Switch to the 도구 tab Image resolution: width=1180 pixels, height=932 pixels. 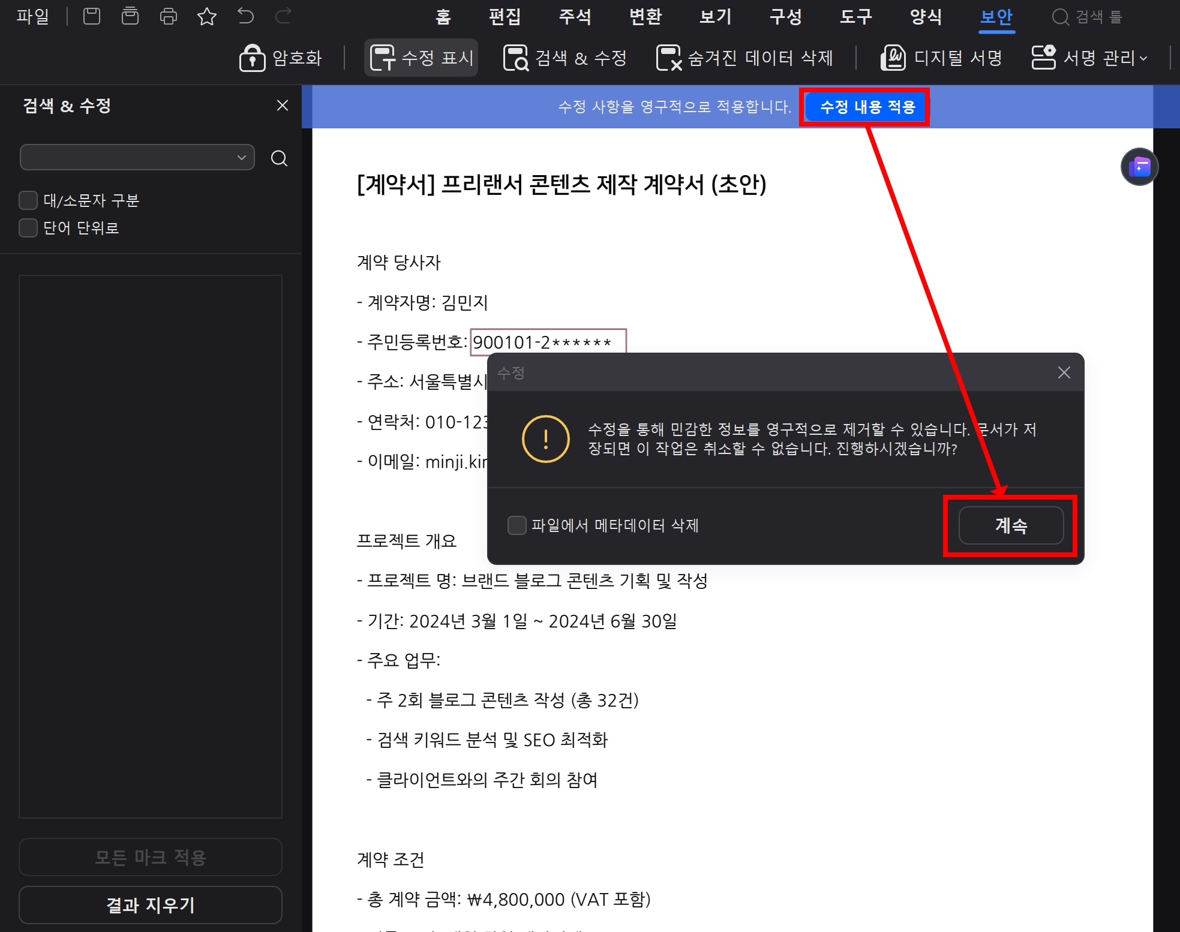tap(855, 17)
